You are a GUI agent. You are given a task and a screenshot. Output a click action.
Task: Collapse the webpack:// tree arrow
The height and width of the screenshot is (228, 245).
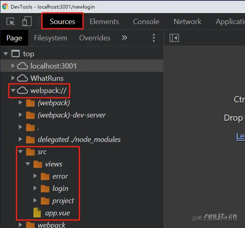pos(13,91)
